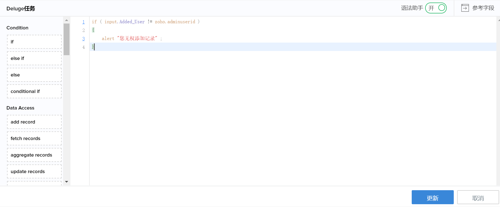The width and height of the screenshot is (500, 207).
Task: Select the 'if' condition block
Action: [x=34, y=42]
